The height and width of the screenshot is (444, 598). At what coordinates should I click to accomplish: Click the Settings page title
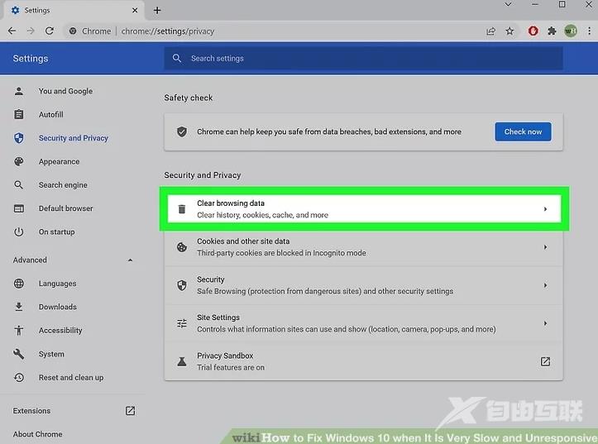(31, 59)
